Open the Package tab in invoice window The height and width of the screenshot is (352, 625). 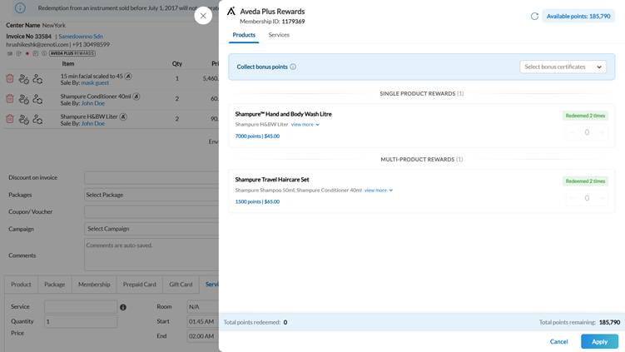click(x=55, y=285)
